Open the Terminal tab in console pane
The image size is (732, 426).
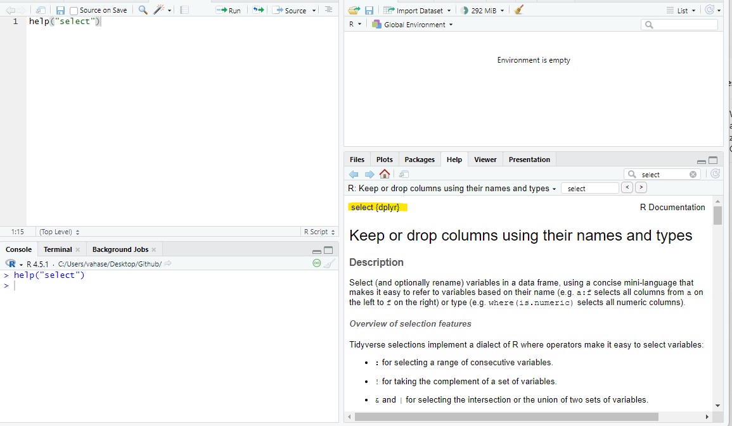click(x=56, y=249)
